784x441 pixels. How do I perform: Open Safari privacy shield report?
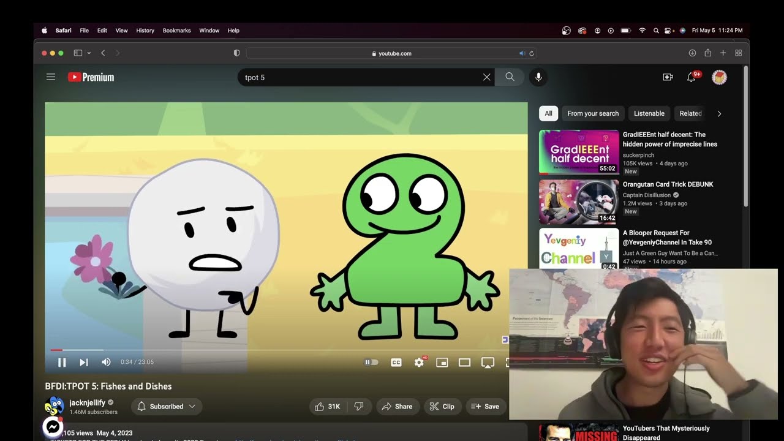point(236,53)
